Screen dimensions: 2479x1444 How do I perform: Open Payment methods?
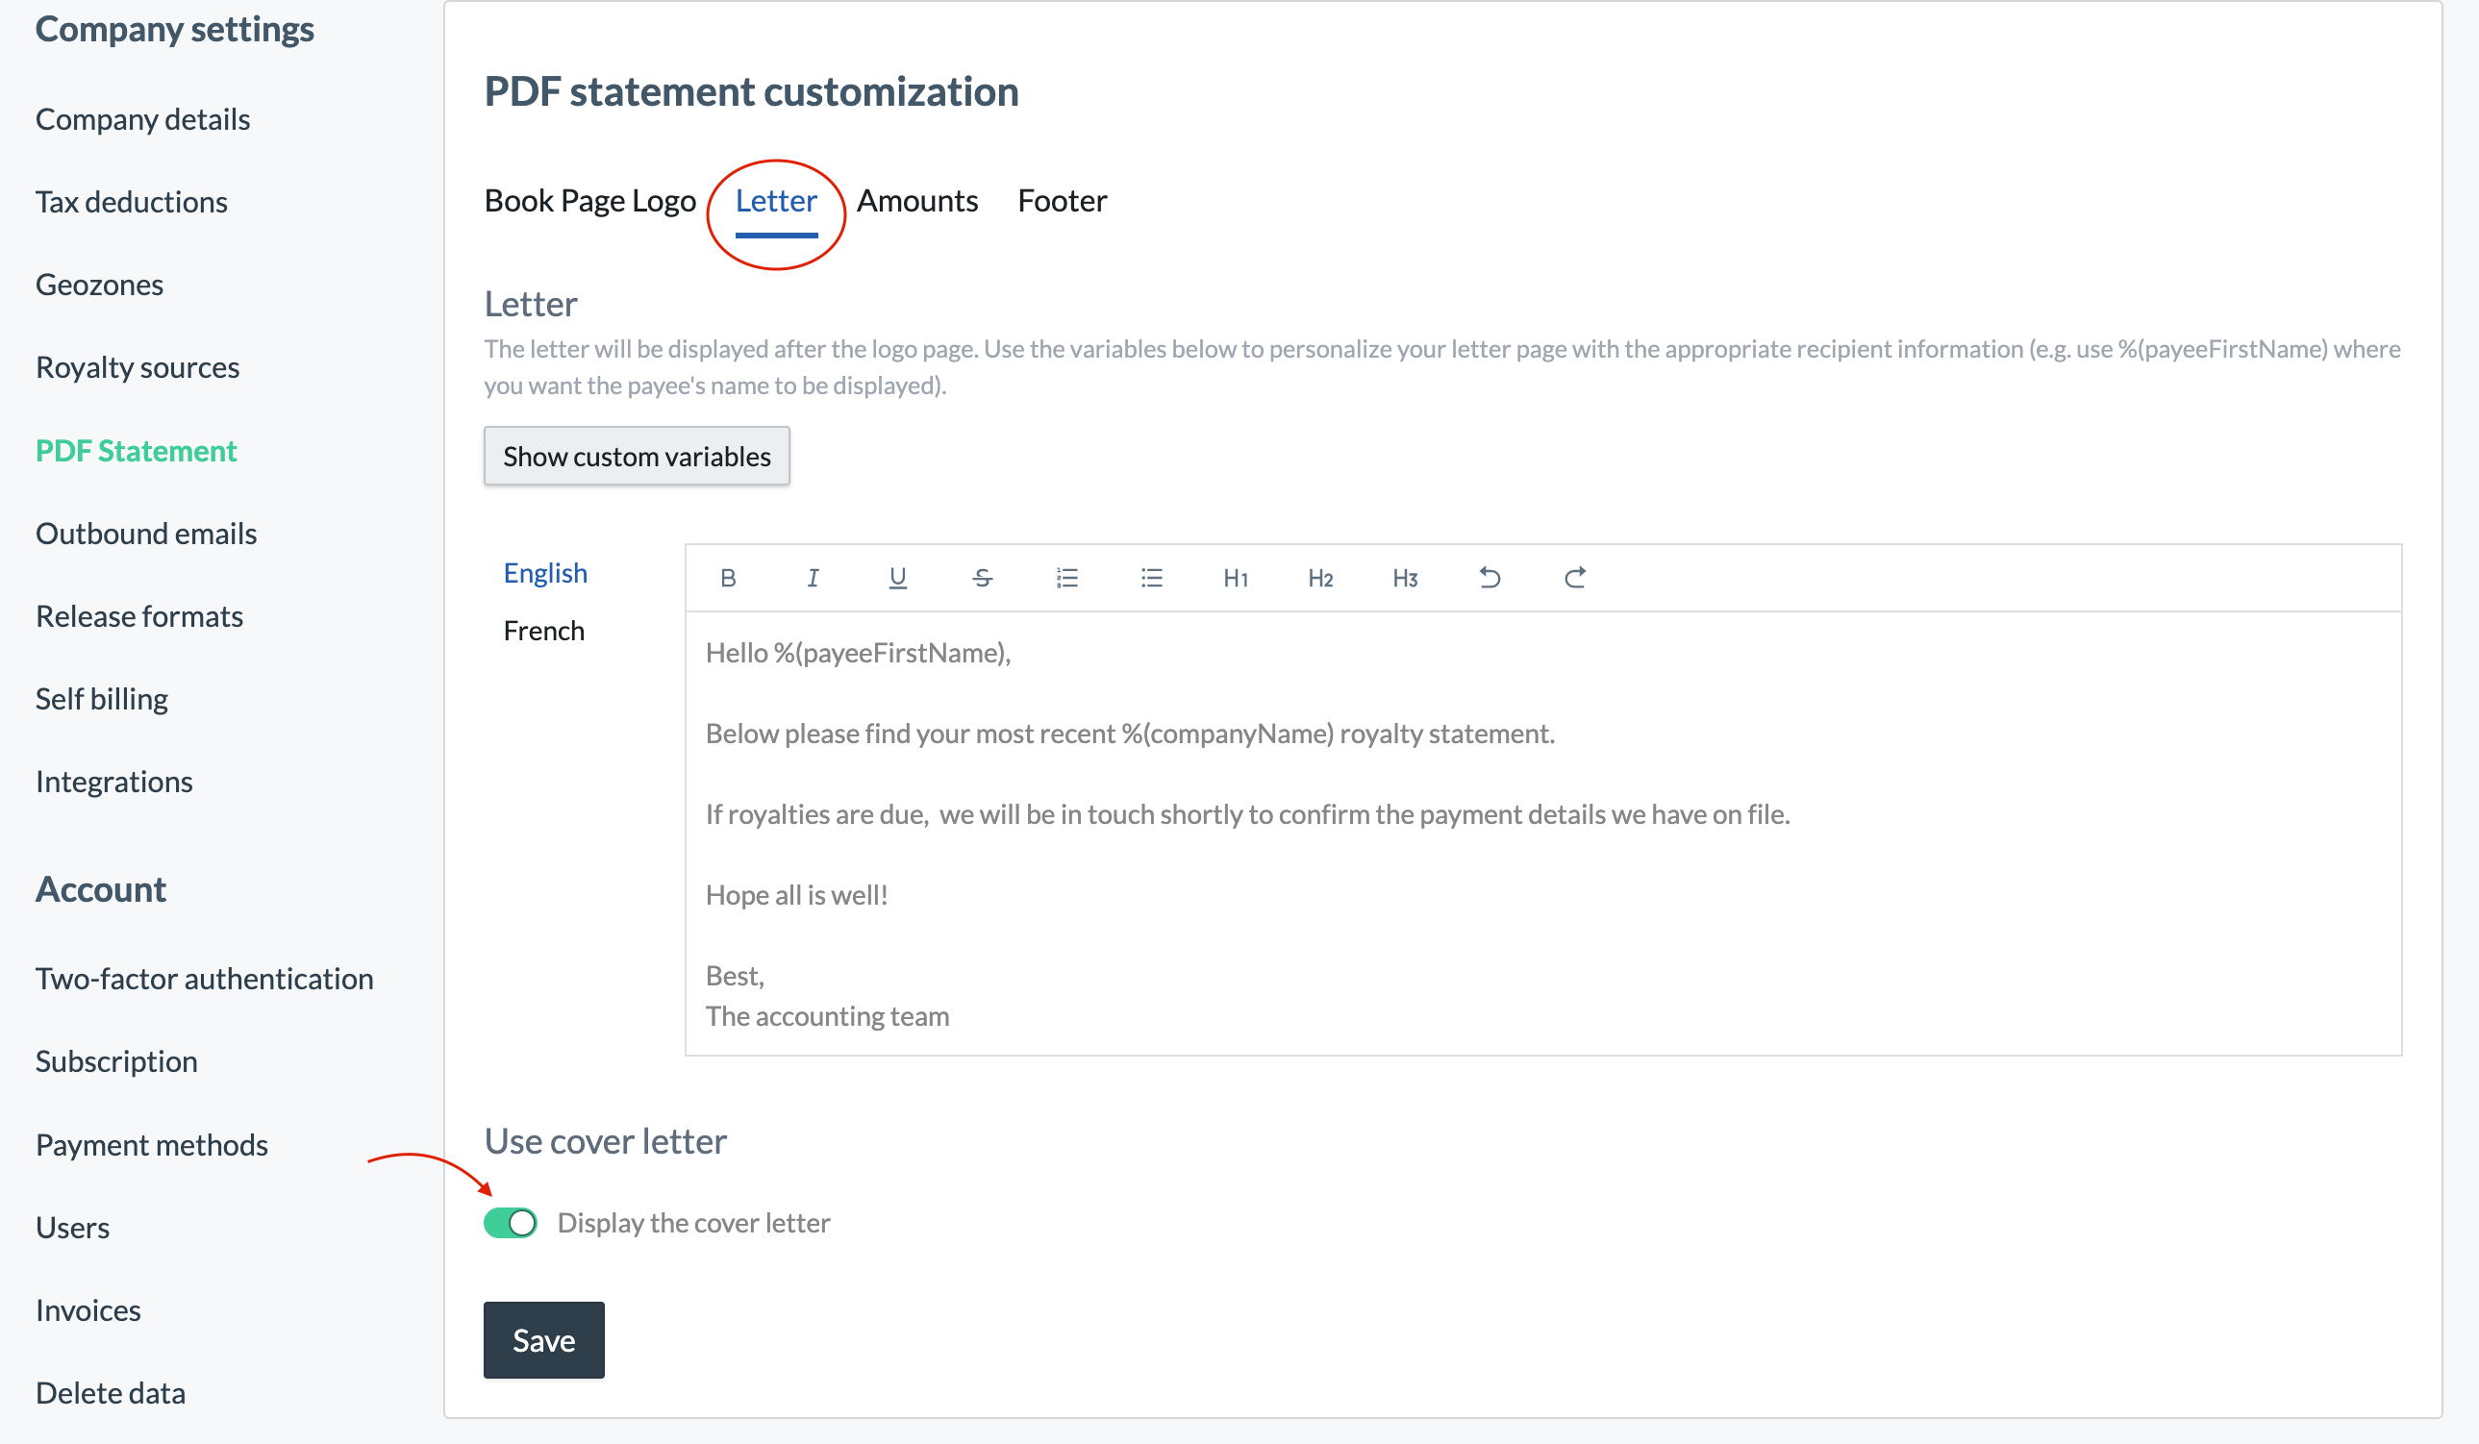[152, 1145]
